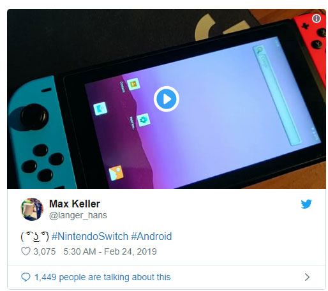Click the Contacts app icon in video
This screenshot has height=291, width=328.
133,84
